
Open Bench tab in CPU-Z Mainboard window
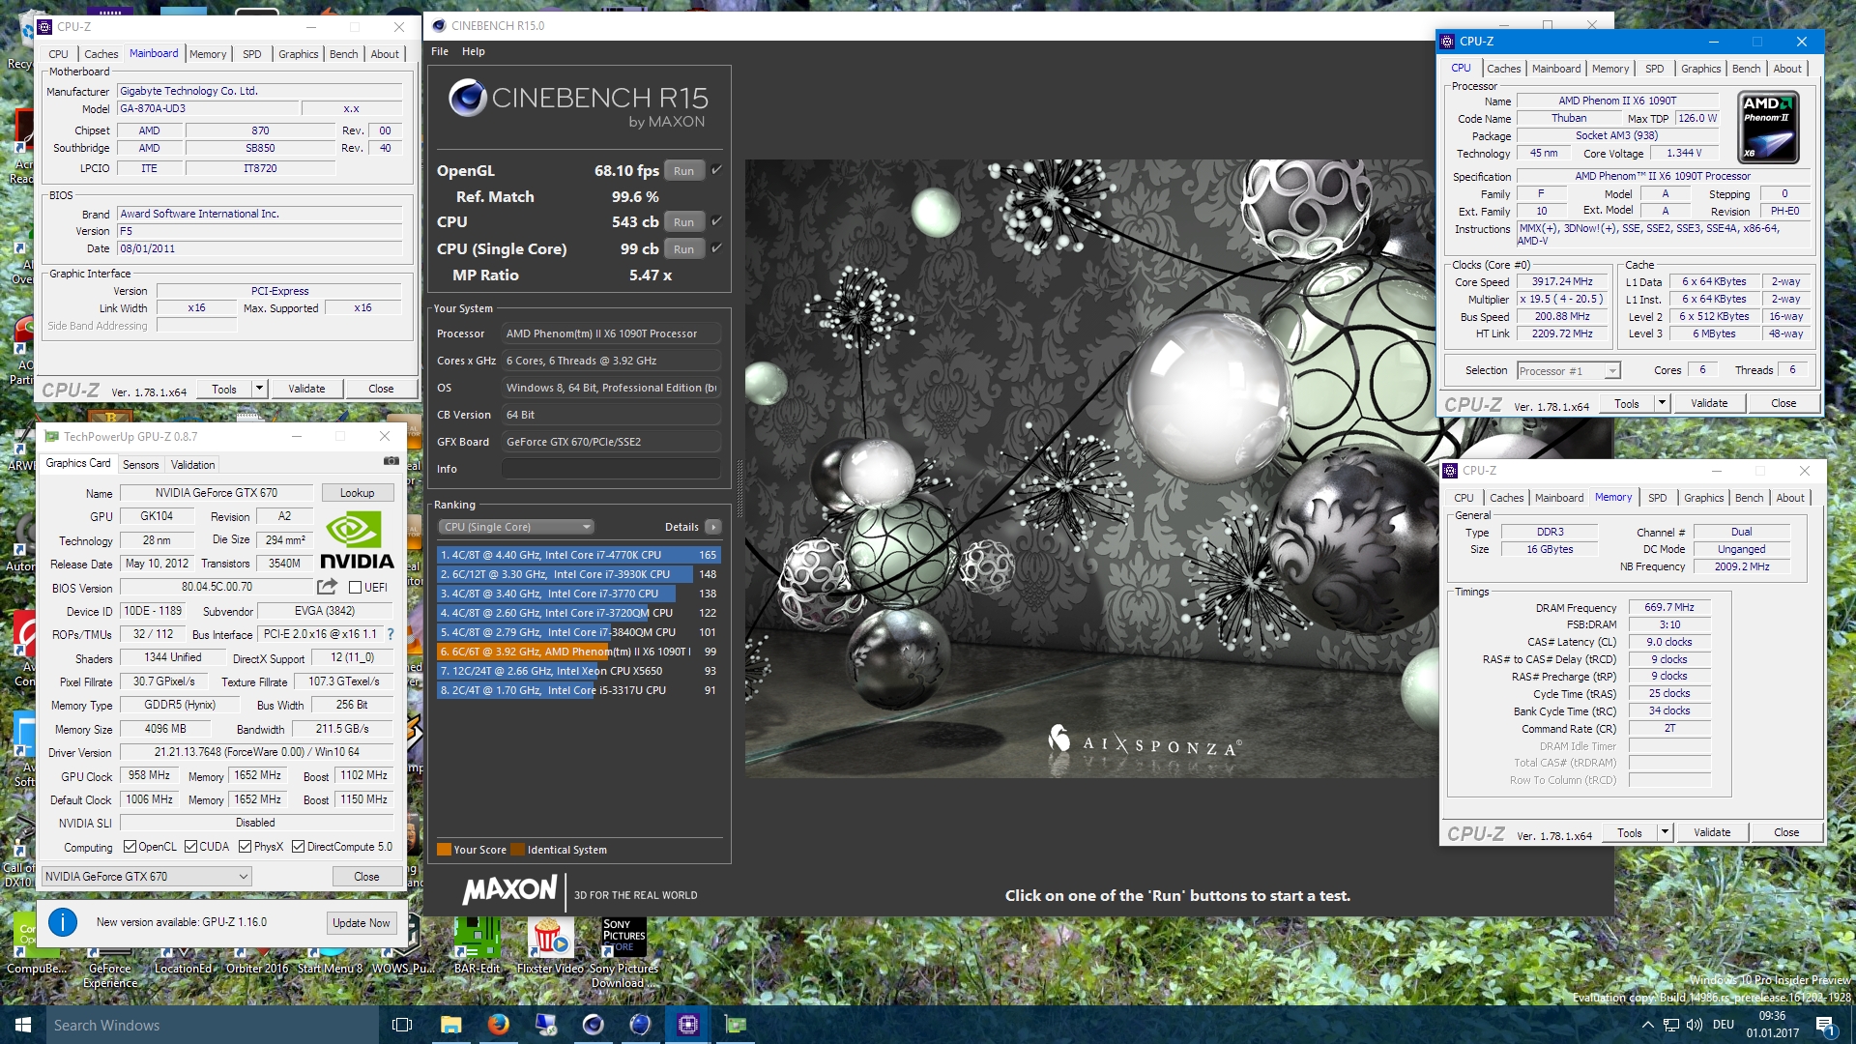(343, 54)
